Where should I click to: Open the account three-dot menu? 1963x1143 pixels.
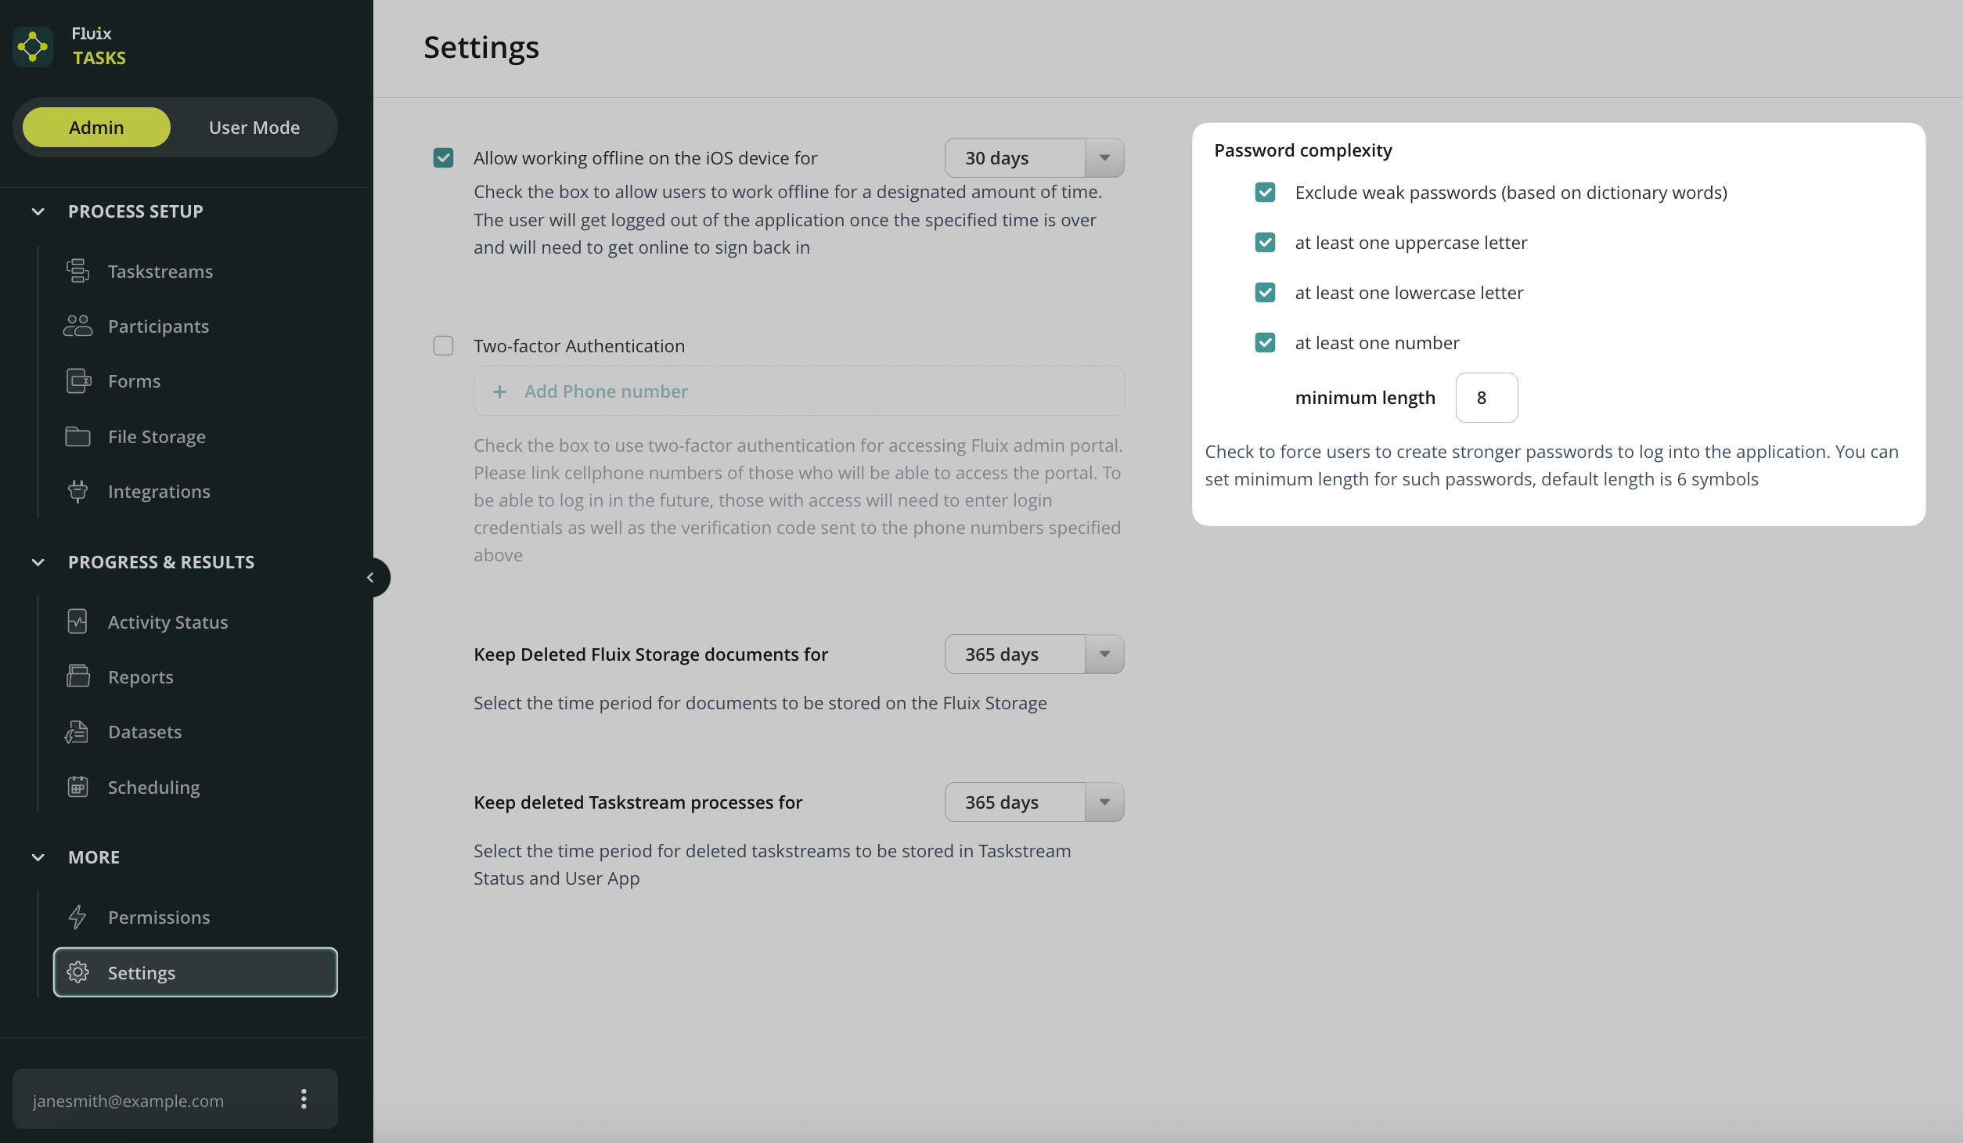tap(304, 1099)
